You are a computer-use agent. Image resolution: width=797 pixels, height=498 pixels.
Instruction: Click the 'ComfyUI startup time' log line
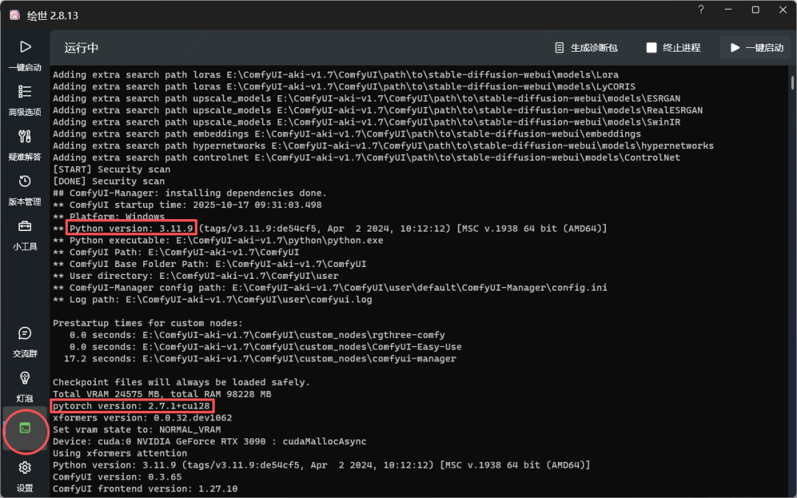[187, 205]
